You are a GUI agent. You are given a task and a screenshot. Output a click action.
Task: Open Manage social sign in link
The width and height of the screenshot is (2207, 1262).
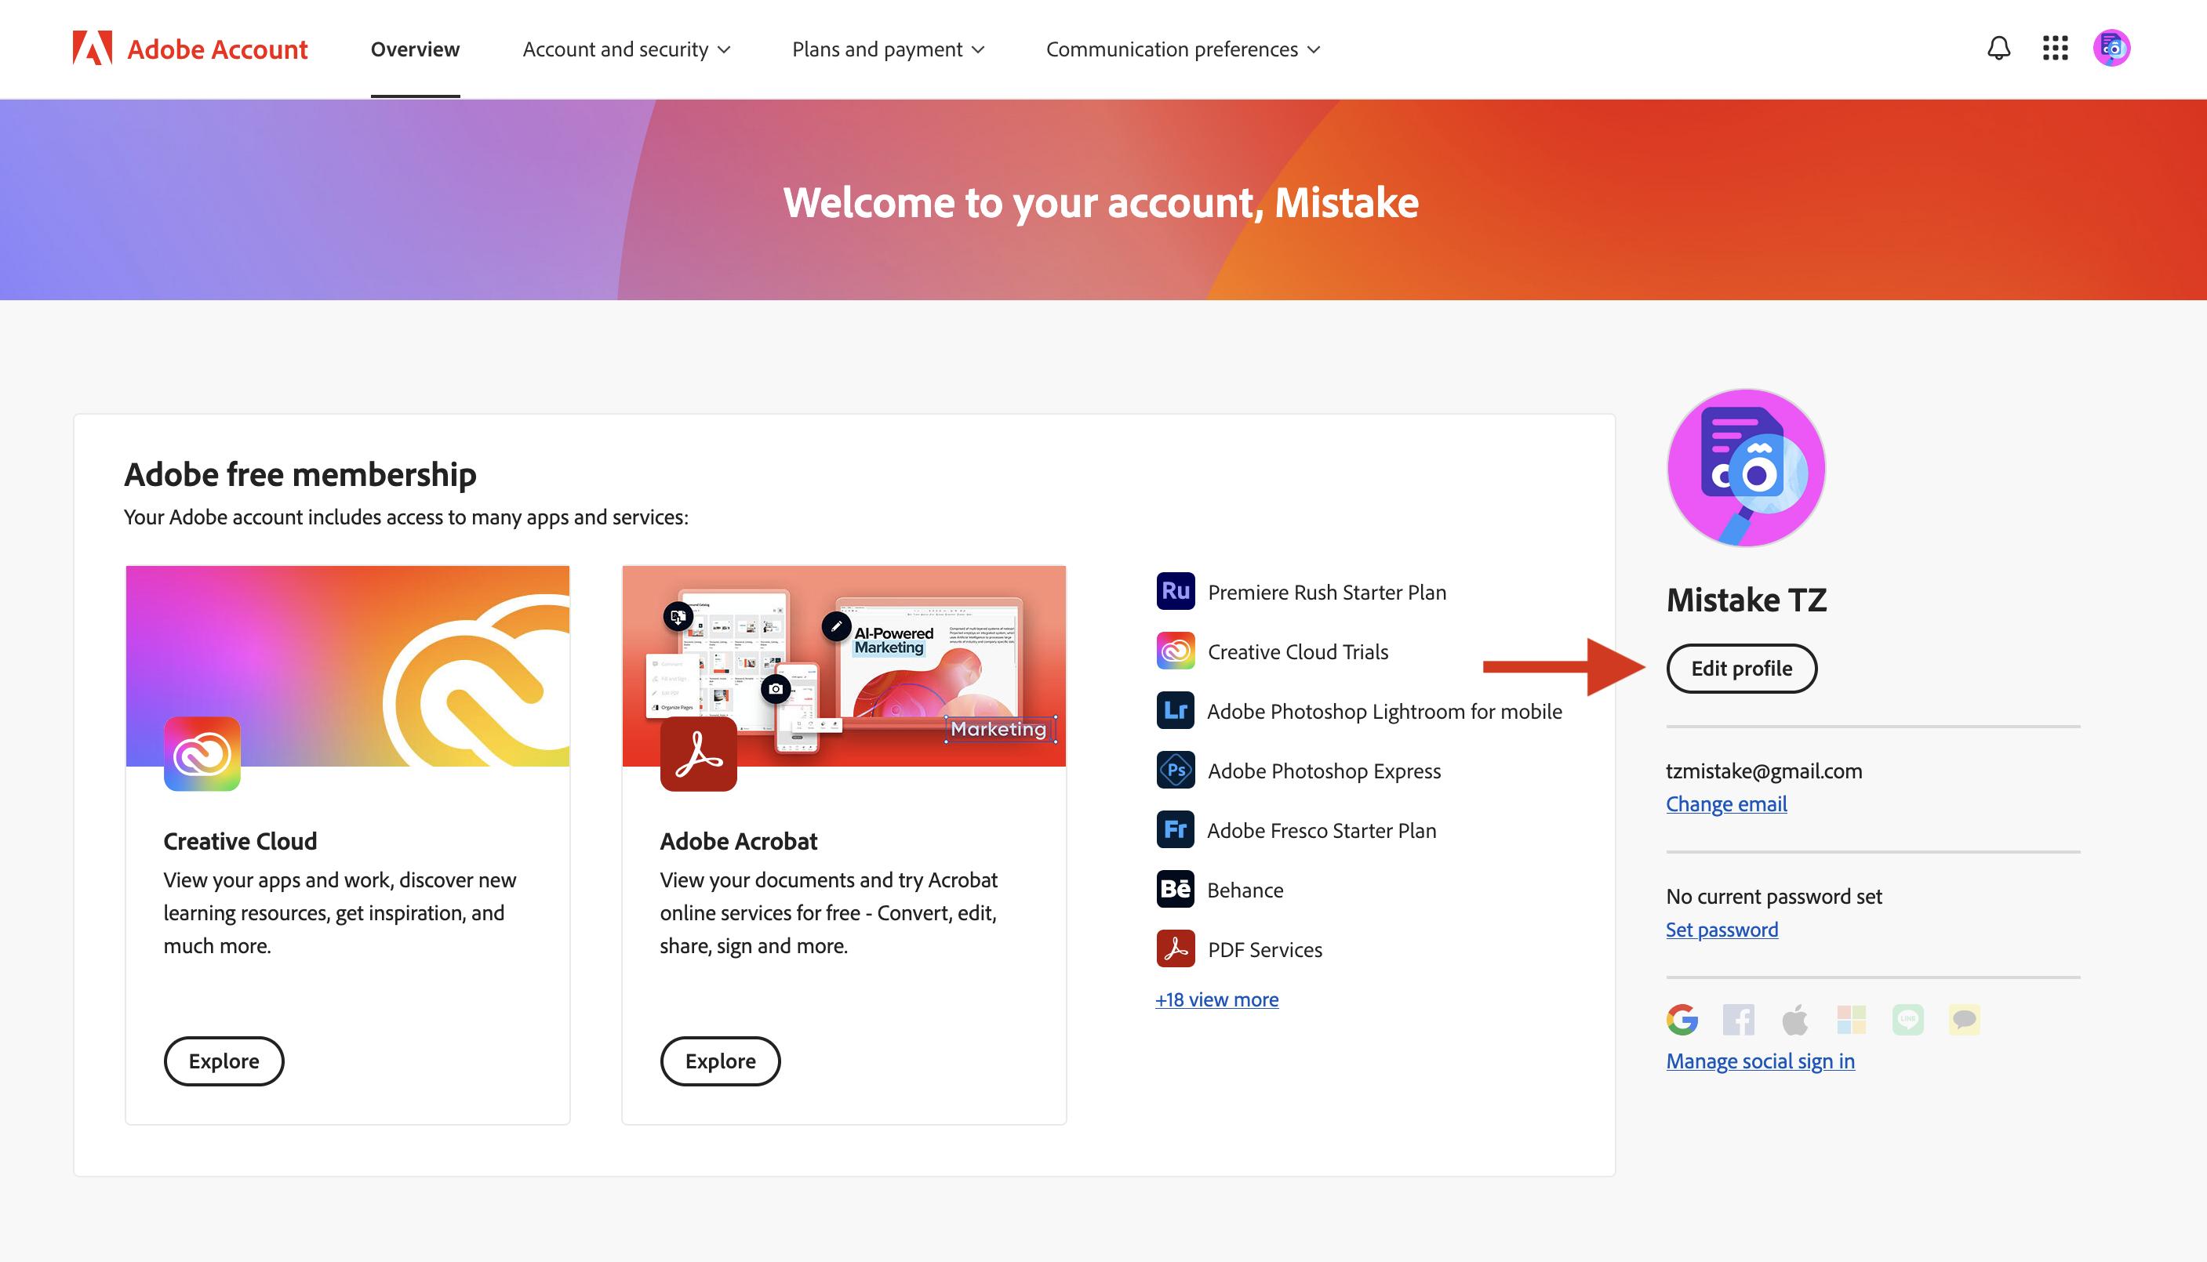click(x=1761, y=1061)
